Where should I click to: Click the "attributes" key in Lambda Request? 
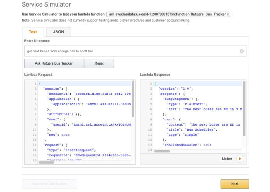point(57,114)
